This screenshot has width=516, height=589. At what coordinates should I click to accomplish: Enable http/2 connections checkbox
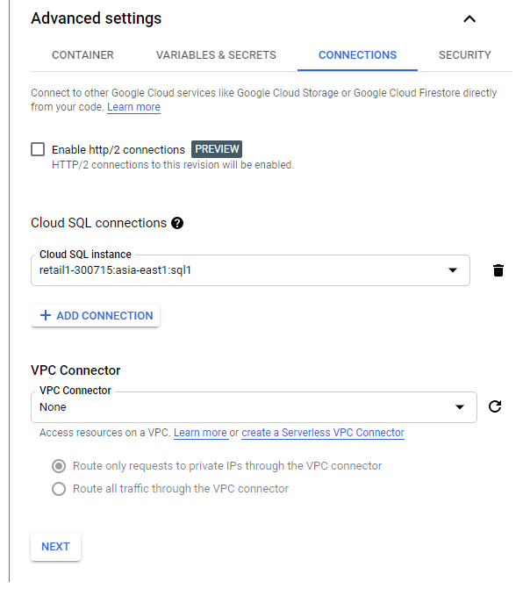pyautogui.click(x=38, y=149)
